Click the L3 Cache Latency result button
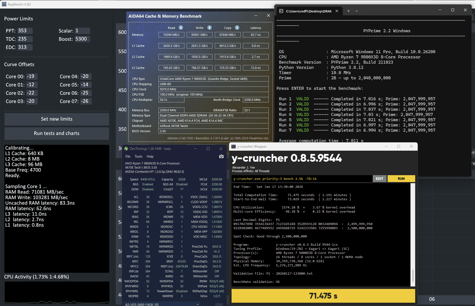Screen dimensions: 475x306 (256, 68)
